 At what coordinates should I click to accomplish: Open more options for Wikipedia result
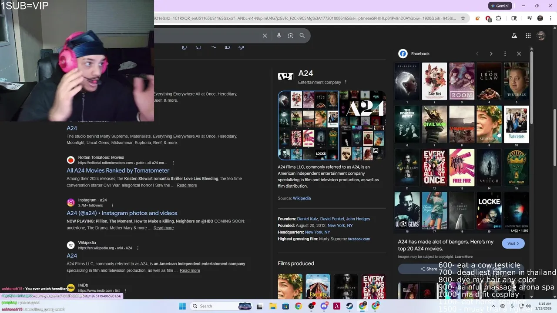138,248
